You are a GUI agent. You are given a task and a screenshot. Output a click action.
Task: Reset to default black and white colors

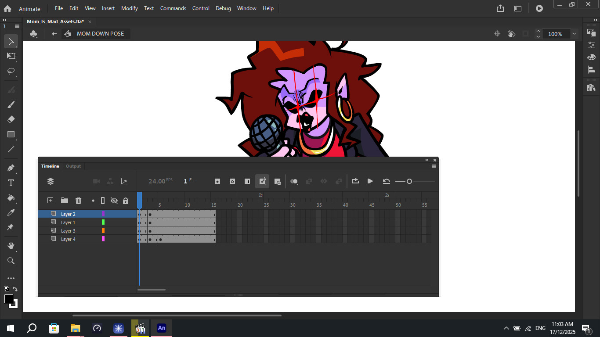tap(7, 289)
